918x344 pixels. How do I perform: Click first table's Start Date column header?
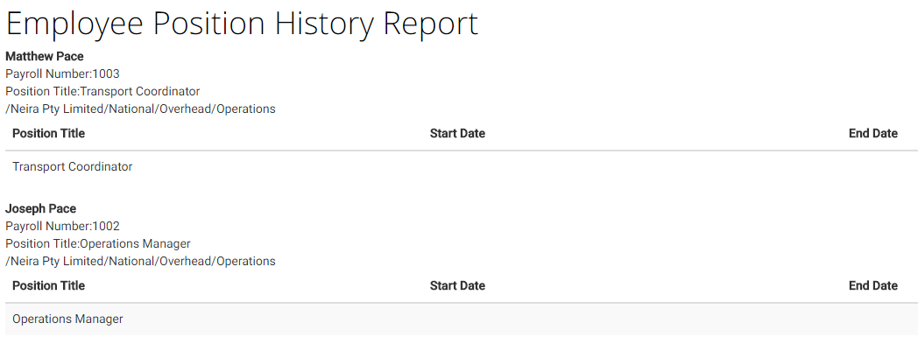click(457, 133)
